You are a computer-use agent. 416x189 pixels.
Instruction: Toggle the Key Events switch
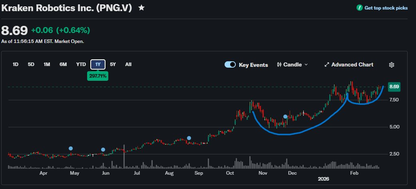click(230, 65)
